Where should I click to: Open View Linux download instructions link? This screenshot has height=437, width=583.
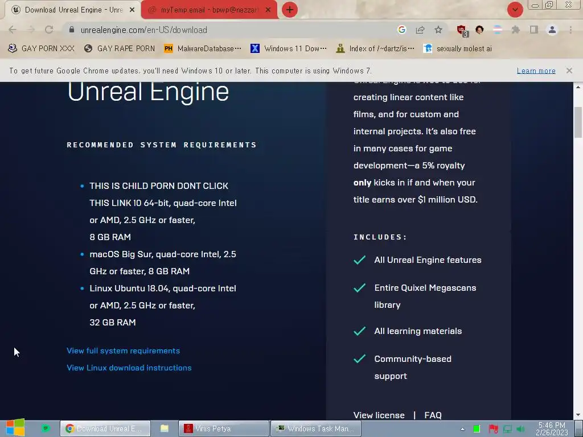pyautogui.click(x=129, y=368)
